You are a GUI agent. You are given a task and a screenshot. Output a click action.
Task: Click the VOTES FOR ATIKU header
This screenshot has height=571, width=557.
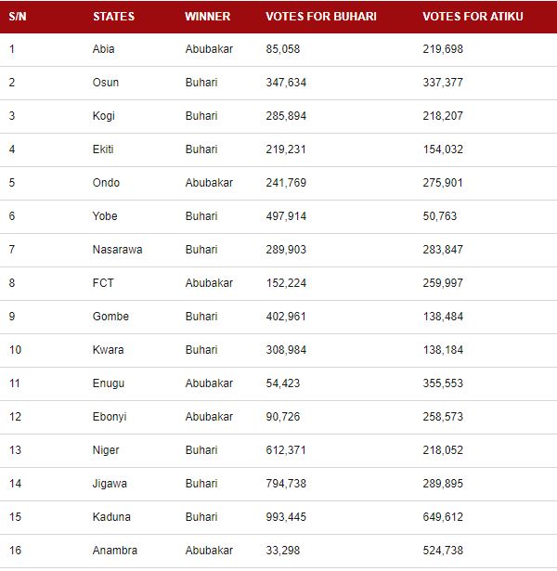[468, 17]
